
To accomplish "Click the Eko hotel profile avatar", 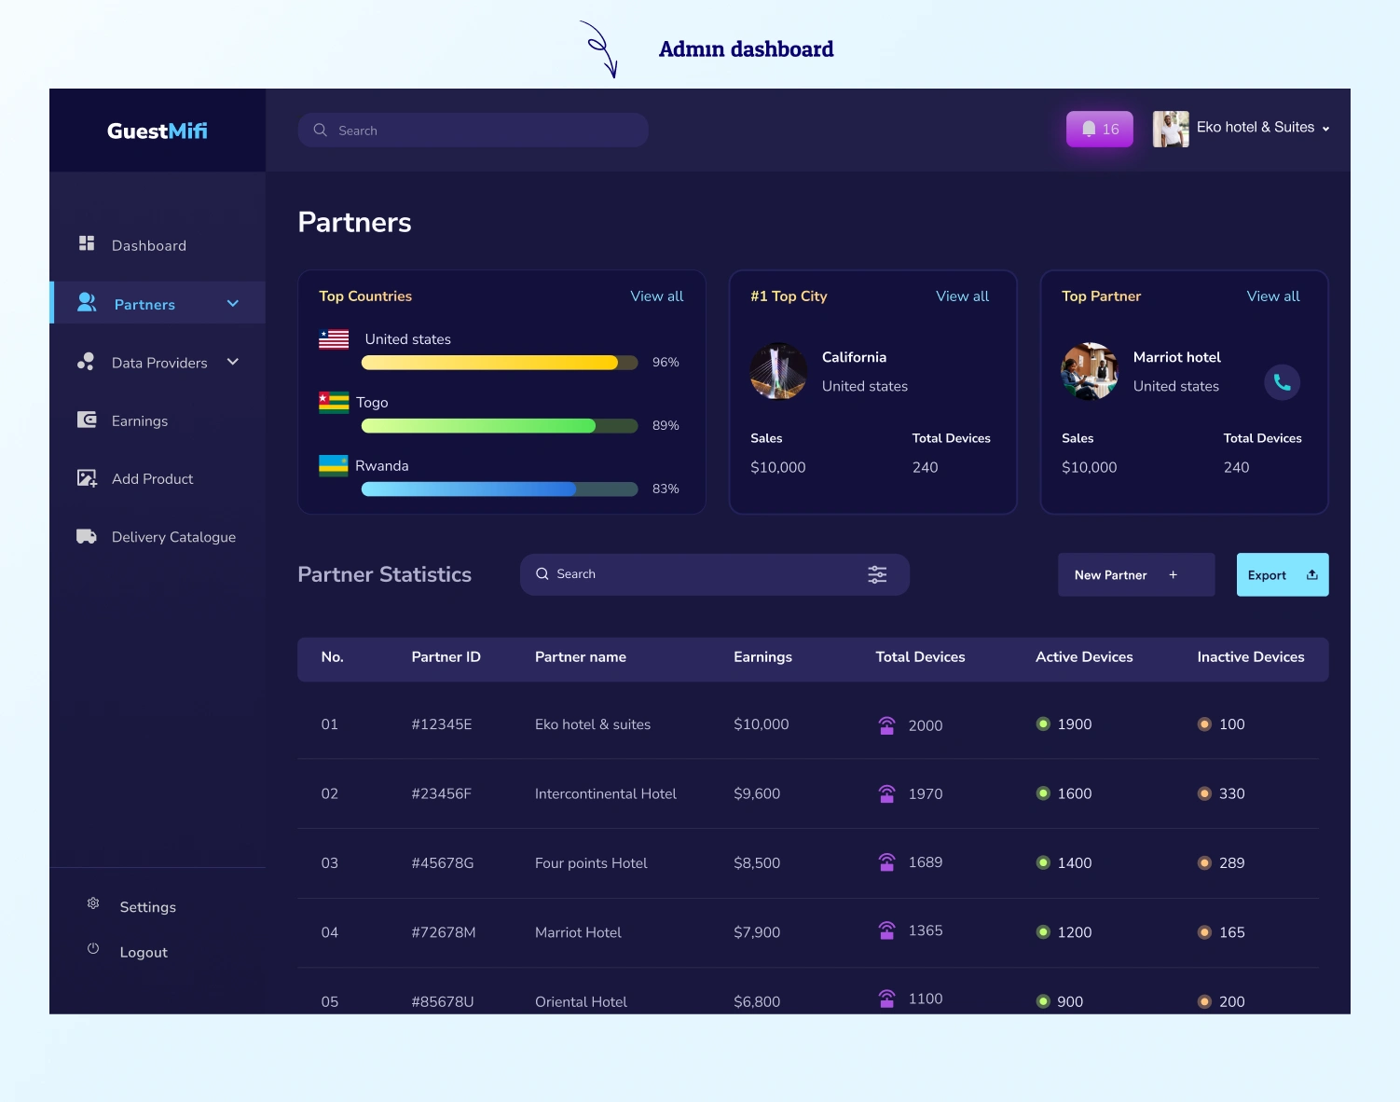I will [1171, 129].
